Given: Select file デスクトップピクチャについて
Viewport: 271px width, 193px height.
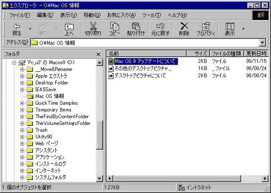Looking at the screenshot, I should point(137,76).
